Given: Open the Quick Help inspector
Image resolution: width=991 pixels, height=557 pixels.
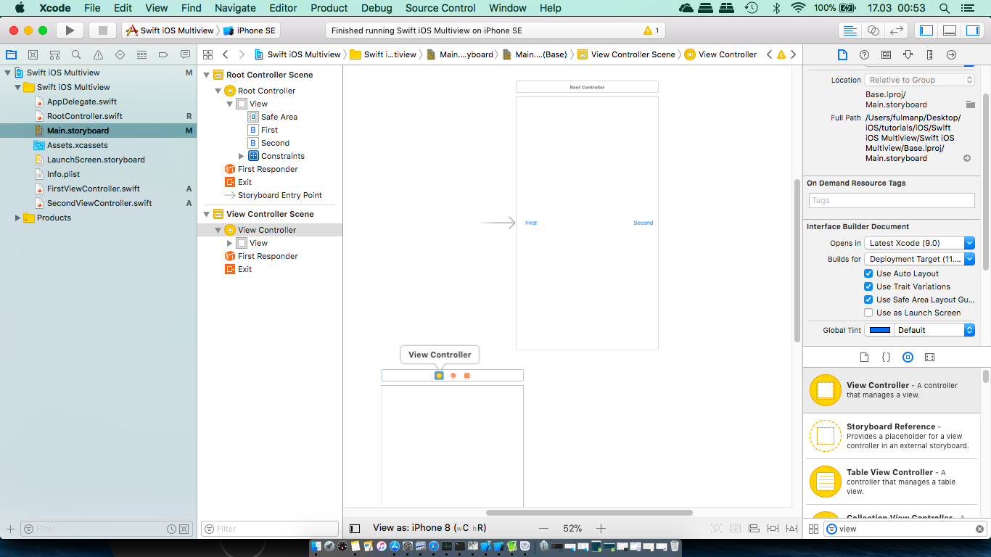Looking at the screenshot, I should (x=864, y=54).
